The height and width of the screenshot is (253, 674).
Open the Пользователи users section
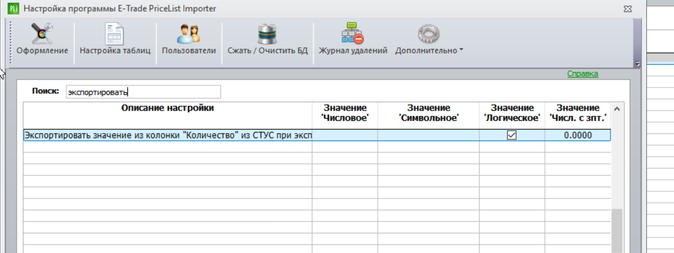tap(189, 40)
